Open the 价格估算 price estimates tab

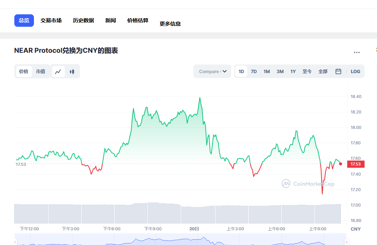pos(138,20)
